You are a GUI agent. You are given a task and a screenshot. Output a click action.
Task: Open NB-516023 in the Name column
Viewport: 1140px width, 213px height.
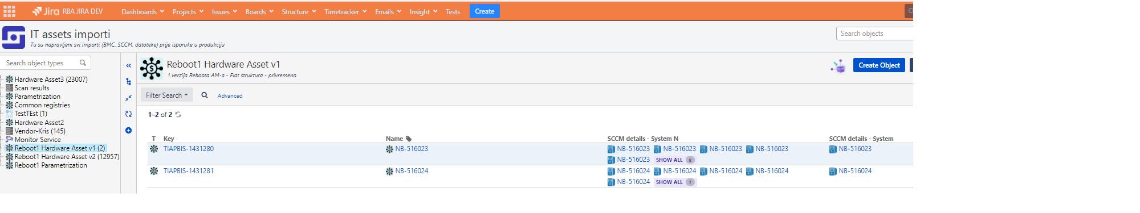[x=412, y=149]
